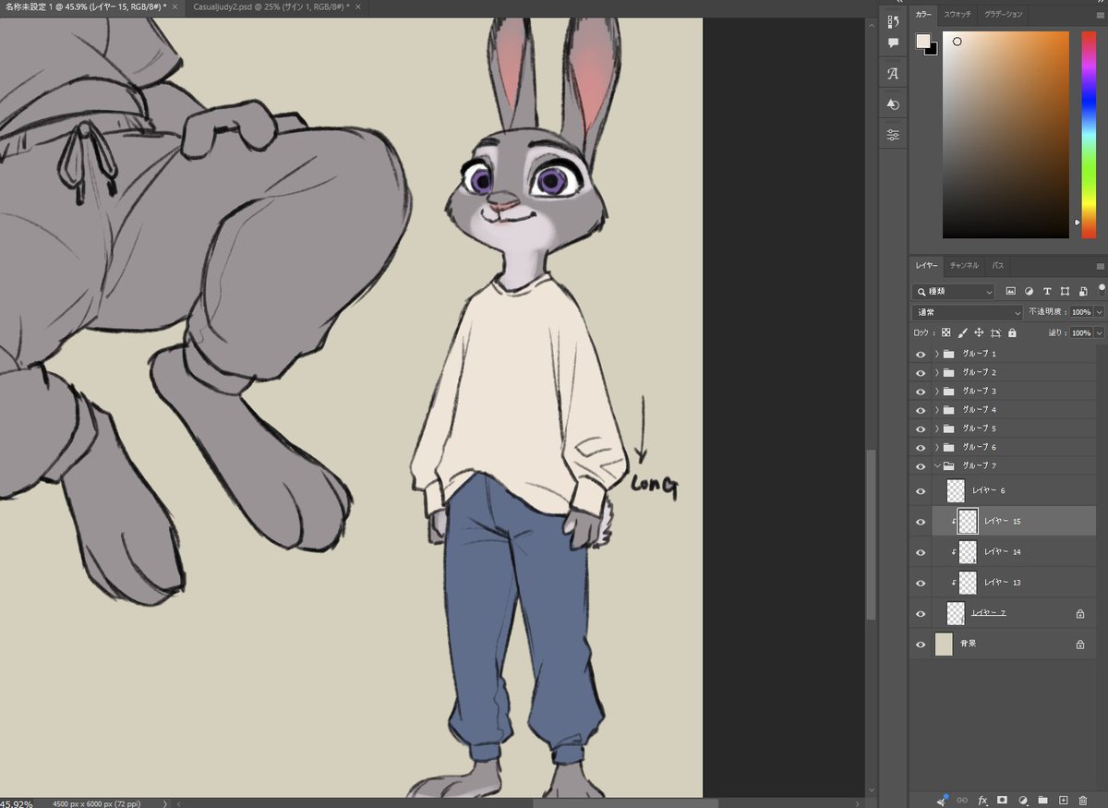Hide グループ 3 with its eye icon
This screenshot has height=808, width=1108.
coord(920,392)
